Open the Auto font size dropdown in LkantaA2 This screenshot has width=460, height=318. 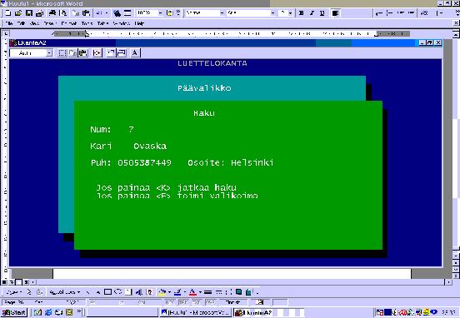(49, 53)
